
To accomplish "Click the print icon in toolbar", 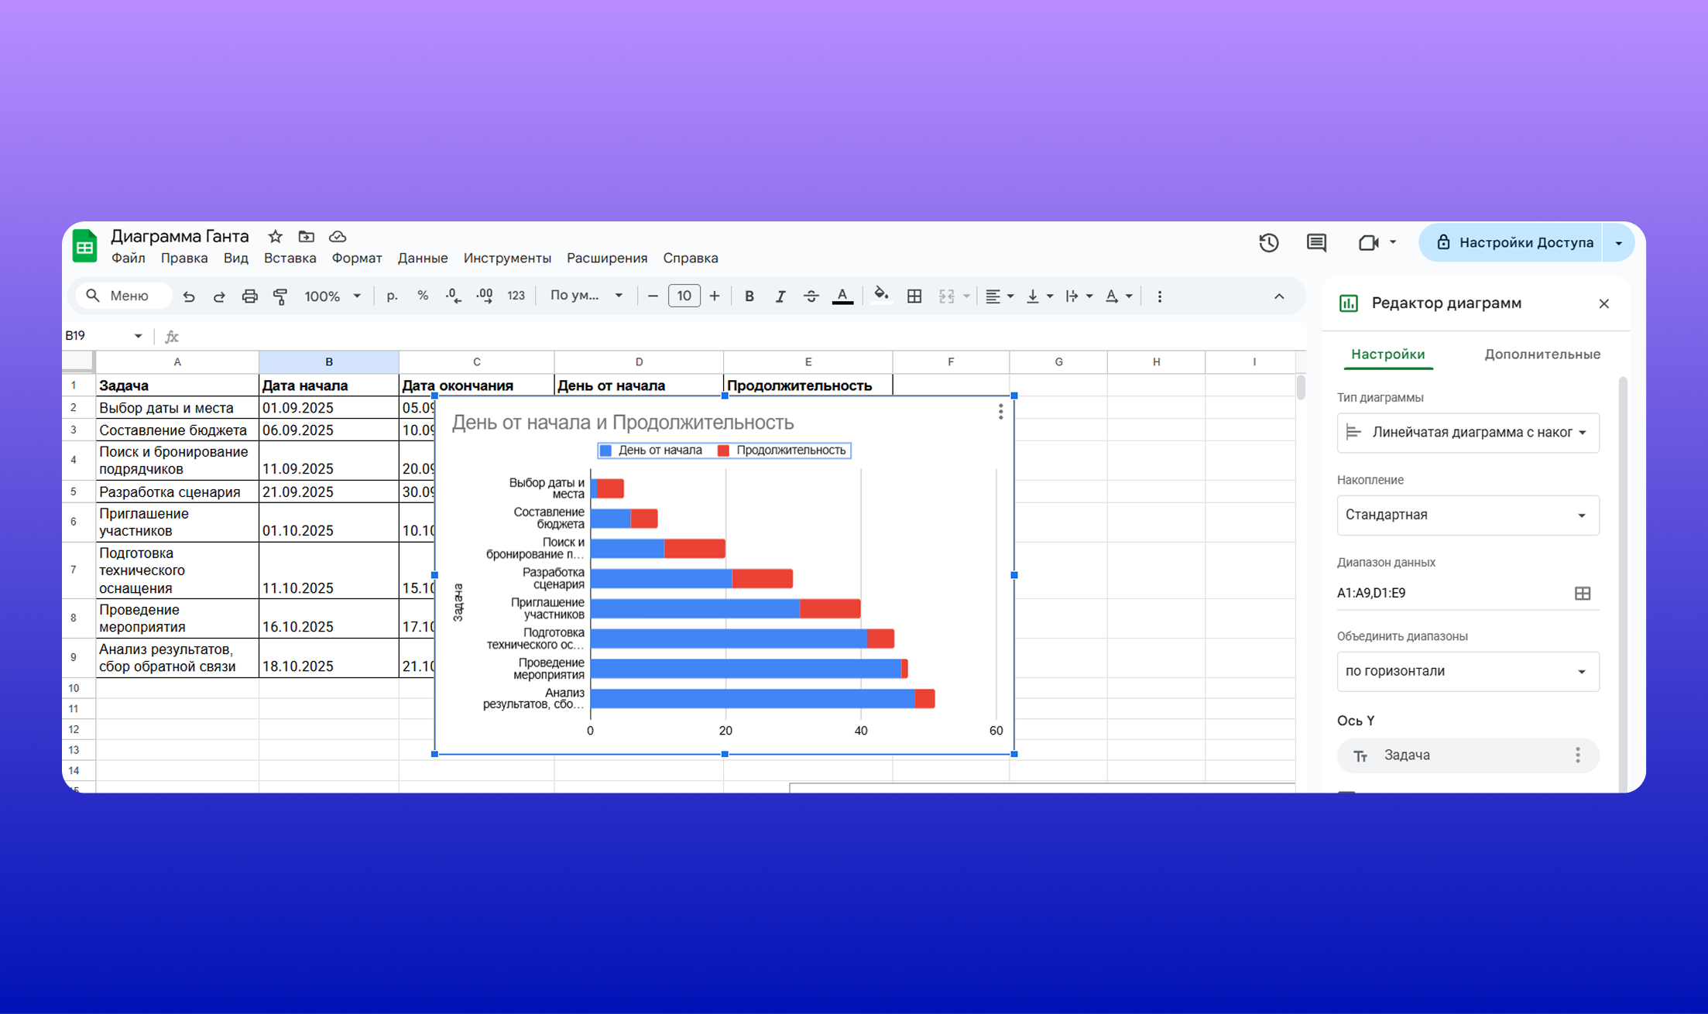I will point(249,296).
